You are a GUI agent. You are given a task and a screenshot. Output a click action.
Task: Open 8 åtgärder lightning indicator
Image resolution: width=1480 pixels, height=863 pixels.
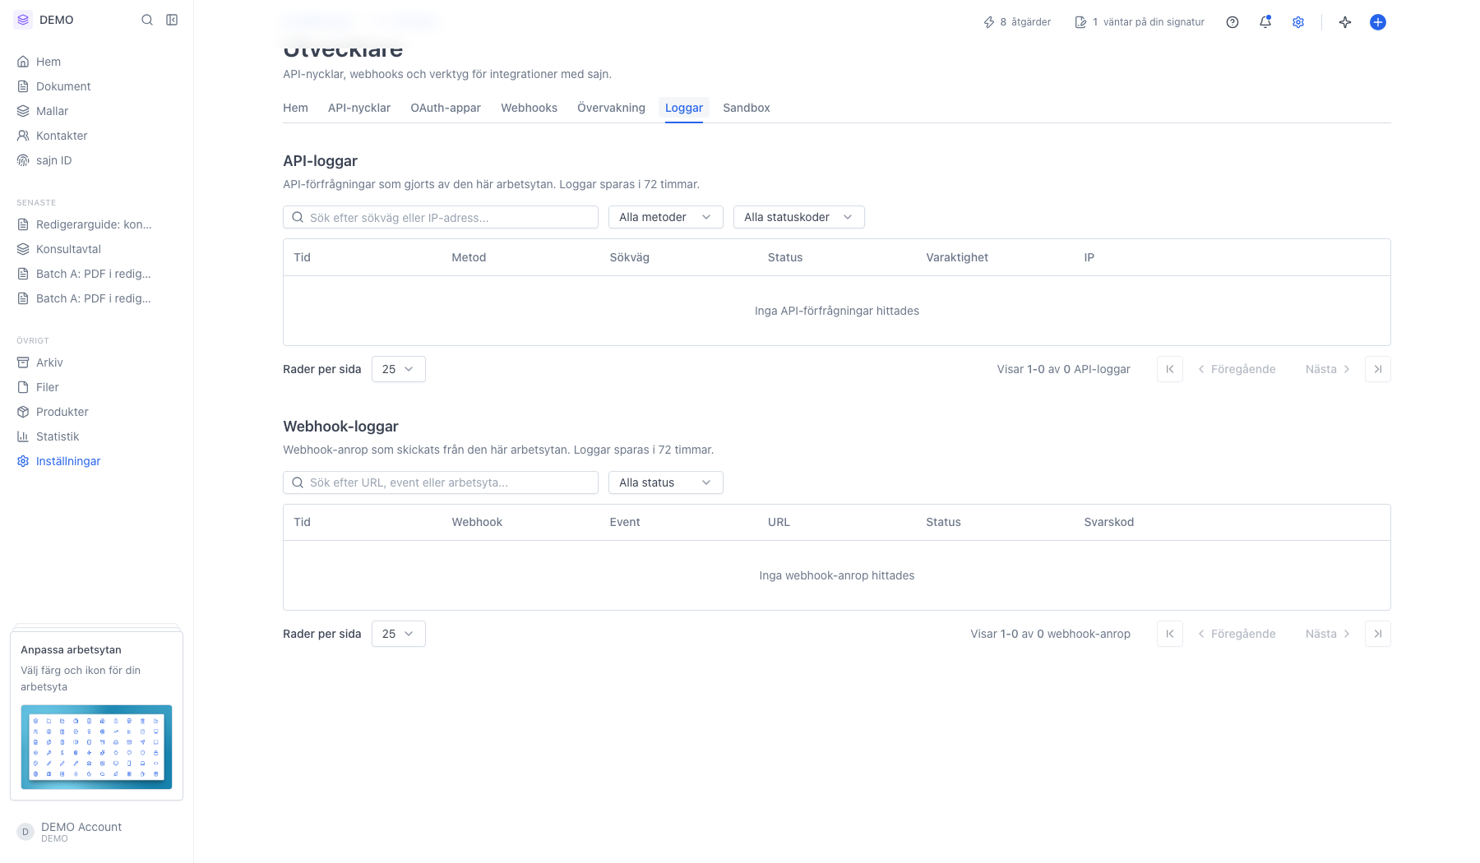[x=1017, y=22]
